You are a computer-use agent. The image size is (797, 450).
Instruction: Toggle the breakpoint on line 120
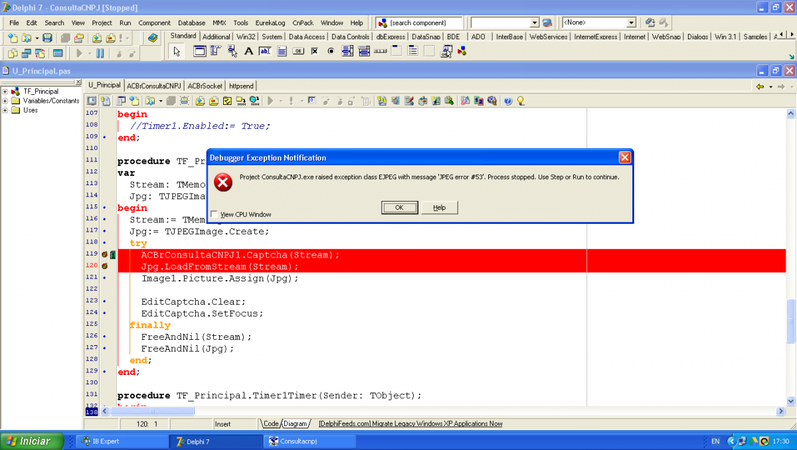coord(104,266)
